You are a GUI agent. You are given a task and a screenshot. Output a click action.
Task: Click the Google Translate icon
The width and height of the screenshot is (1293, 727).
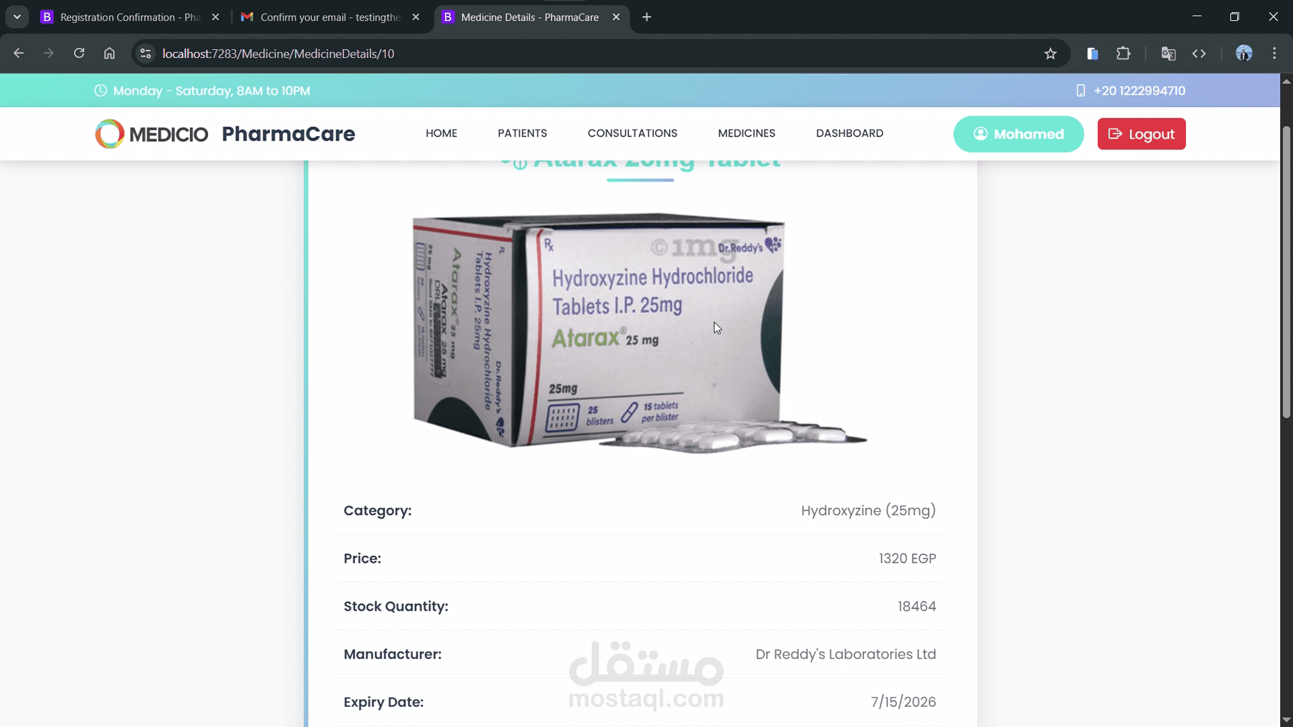1168,53
